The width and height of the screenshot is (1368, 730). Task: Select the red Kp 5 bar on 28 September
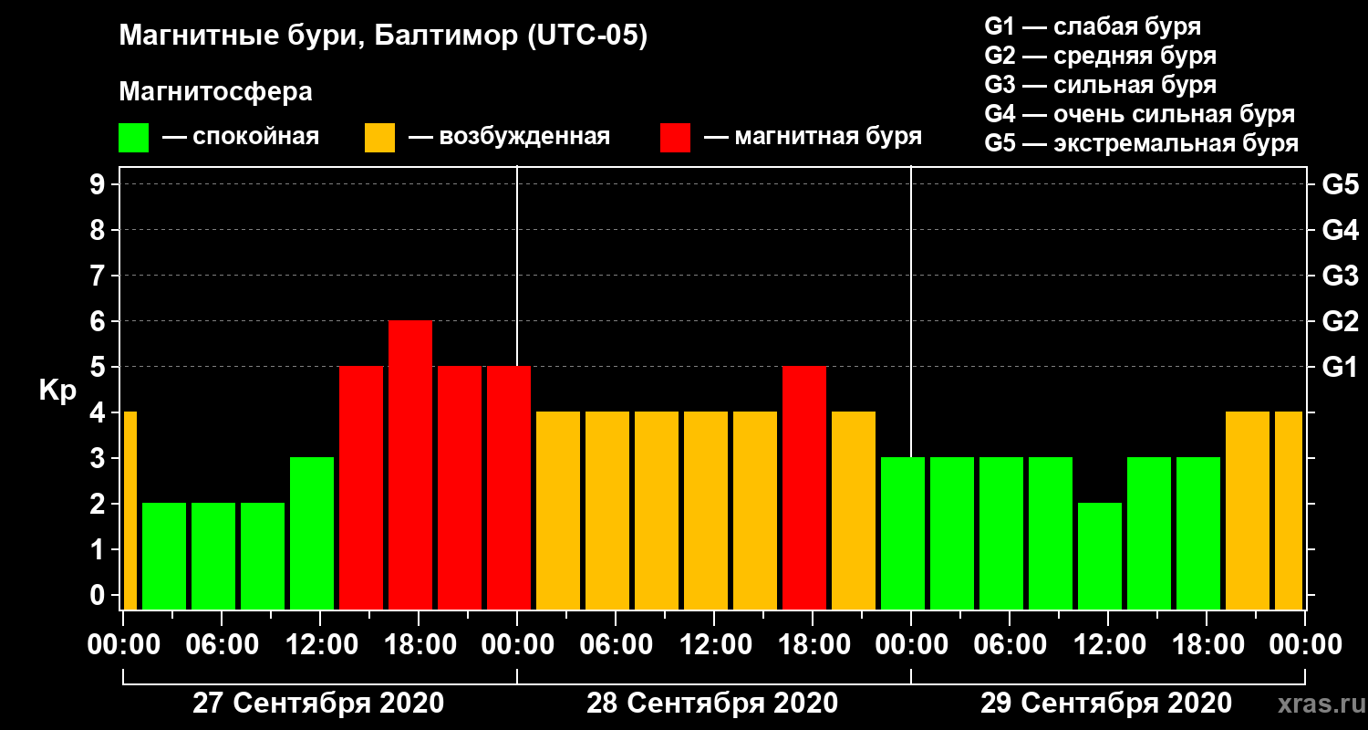804,487
